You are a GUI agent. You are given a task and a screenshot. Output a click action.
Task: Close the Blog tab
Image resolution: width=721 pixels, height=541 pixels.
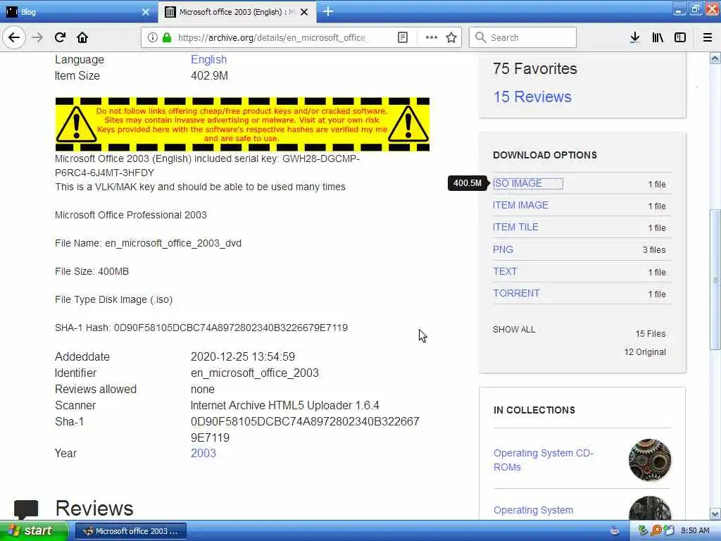146,12
